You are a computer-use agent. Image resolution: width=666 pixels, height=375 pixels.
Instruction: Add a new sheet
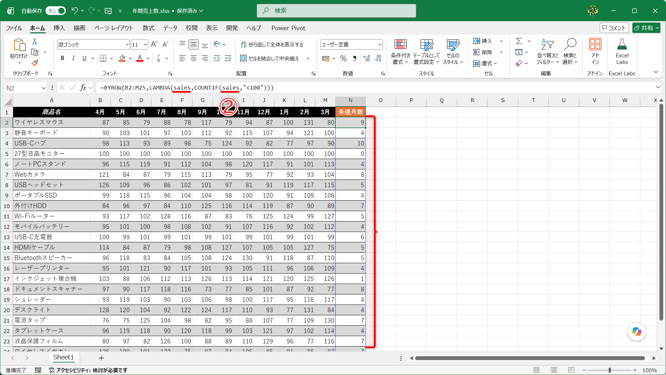[x=101, y=358]
